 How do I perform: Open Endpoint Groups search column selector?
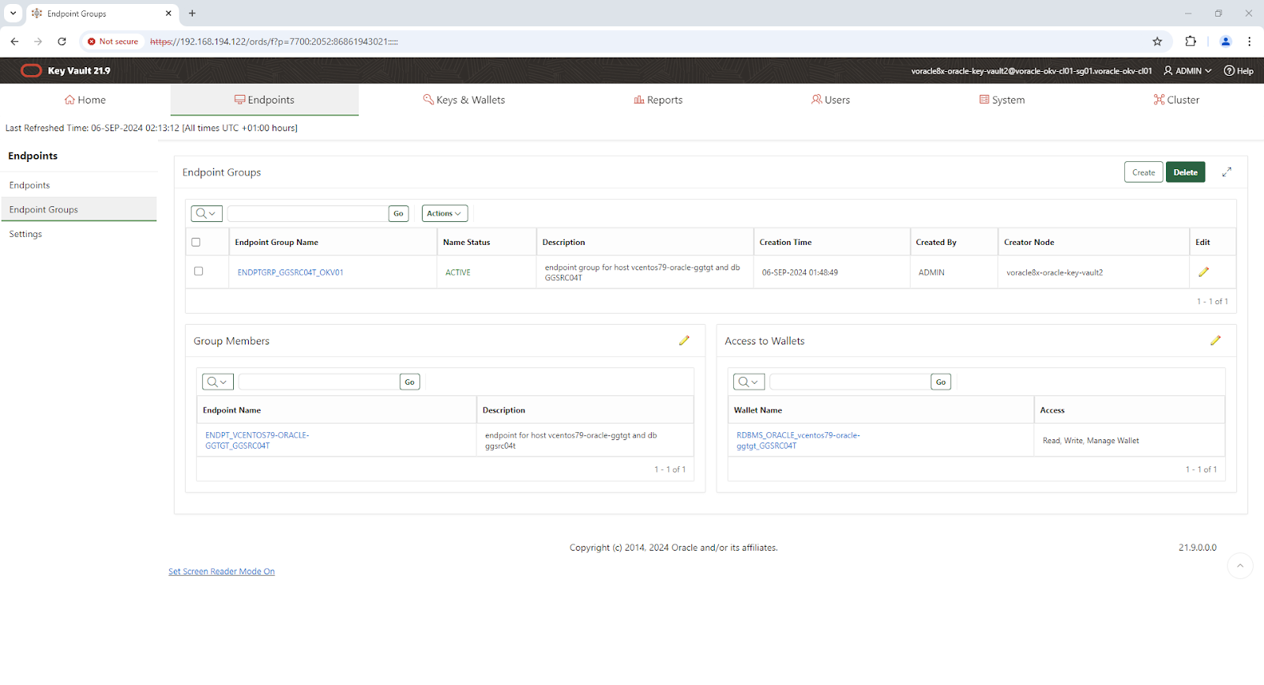tap(206, 213)
